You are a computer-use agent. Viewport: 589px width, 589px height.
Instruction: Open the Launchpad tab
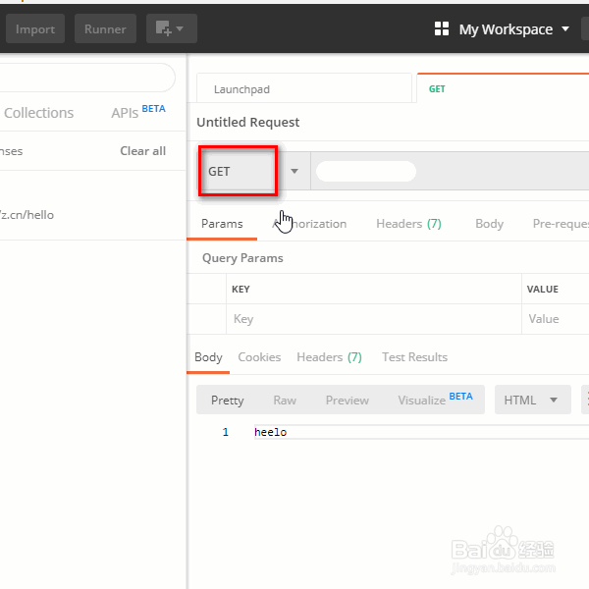coord(304,89)
